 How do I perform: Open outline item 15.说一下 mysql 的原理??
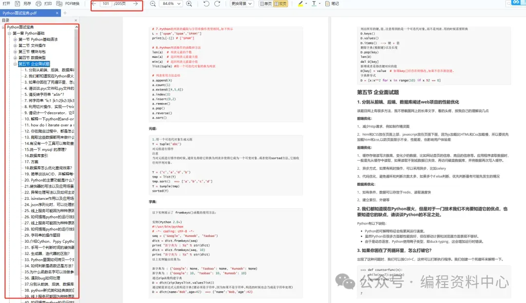point(45,149)
